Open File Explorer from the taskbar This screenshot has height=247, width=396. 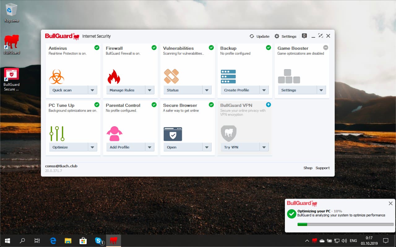coord(68,241)
